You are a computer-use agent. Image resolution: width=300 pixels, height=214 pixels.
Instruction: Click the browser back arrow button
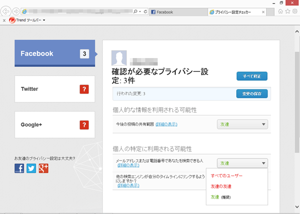6,12
